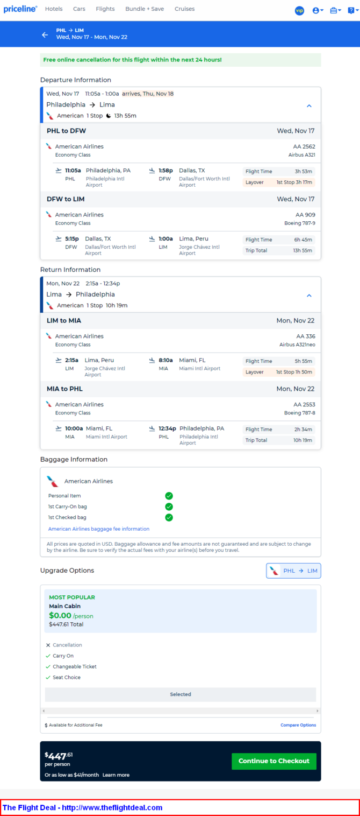Click the Changeable Ticket checkmark icon
The image size is (360, 816).
[x=48, y=666]
